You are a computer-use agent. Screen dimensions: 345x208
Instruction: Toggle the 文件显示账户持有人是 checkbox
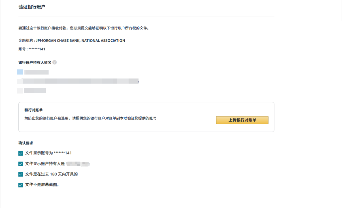[x=21, y=164]
